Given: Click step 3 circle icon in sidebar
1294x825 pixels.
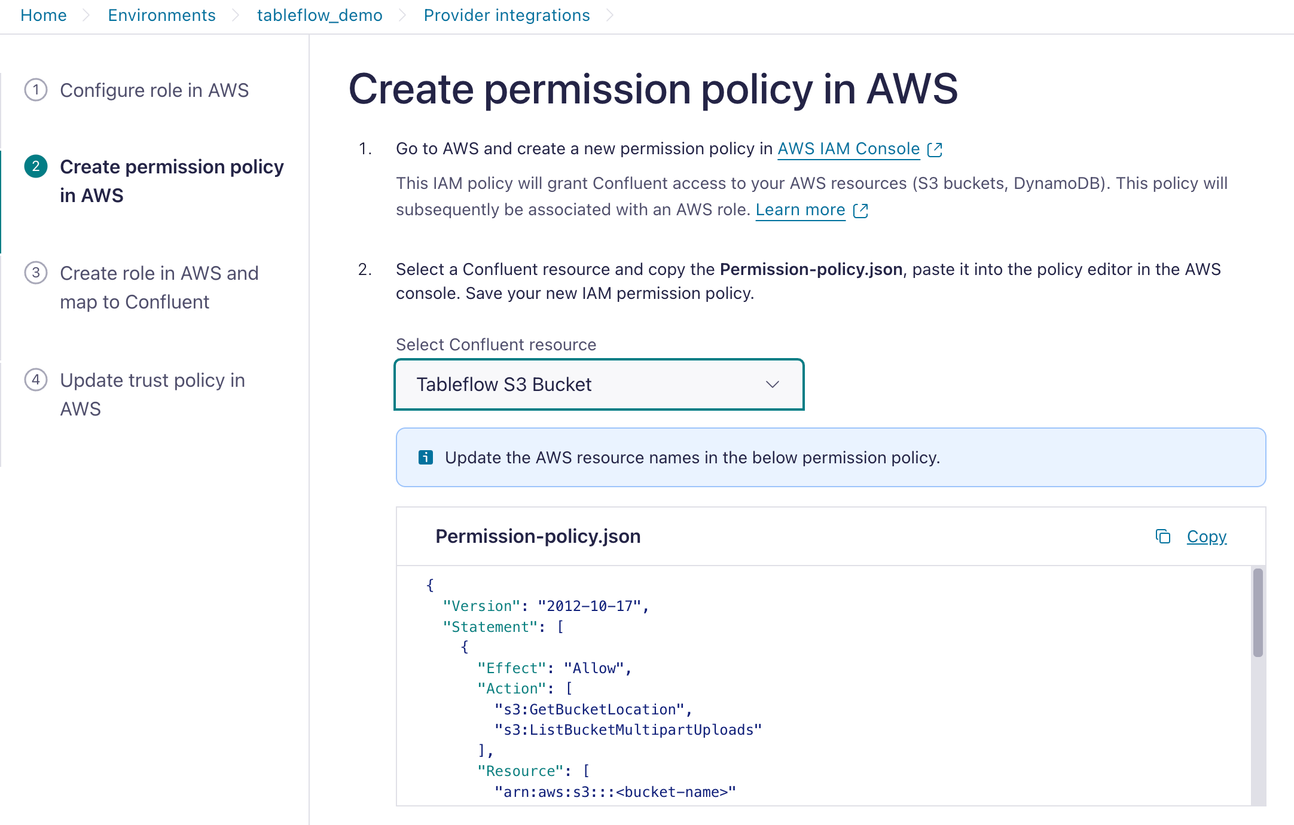Looking at the screenshot, I should 36,273.
